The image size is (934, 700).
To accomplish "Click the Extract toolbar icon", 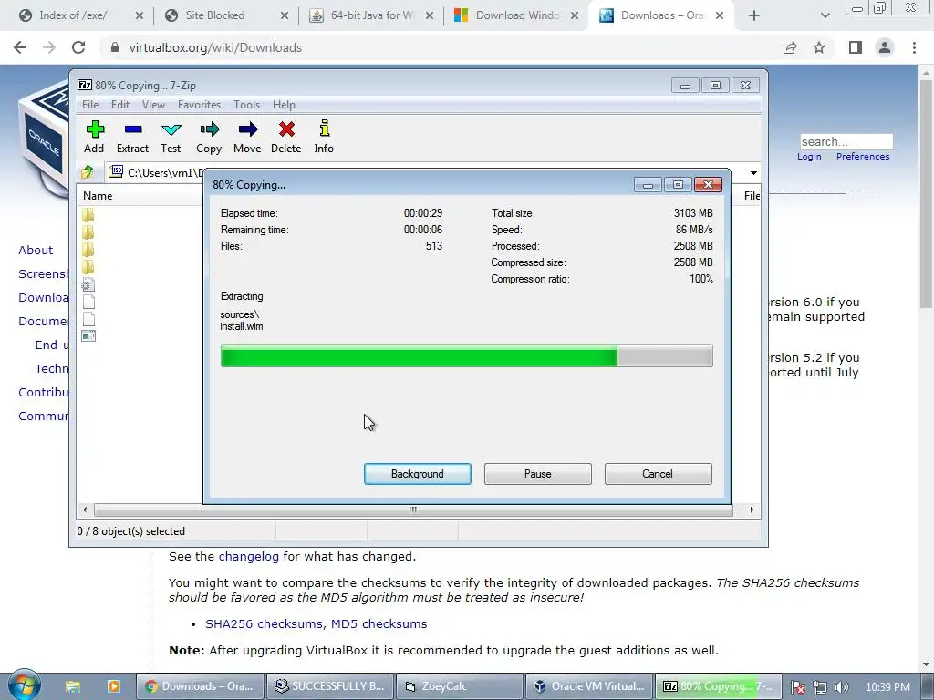I will coord(132,137).
